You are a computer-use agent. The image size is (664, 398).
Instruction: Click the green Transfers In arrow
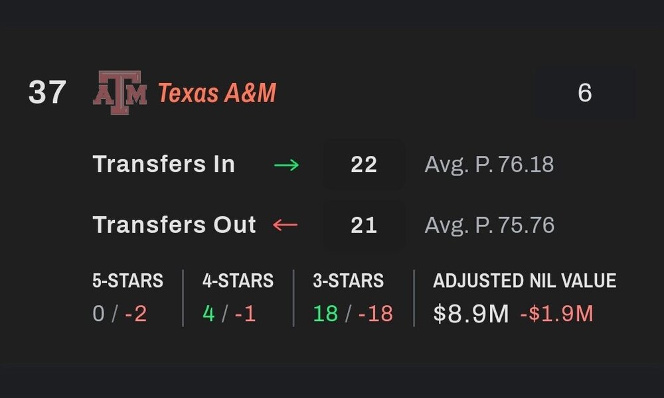[x=286, y=165]
